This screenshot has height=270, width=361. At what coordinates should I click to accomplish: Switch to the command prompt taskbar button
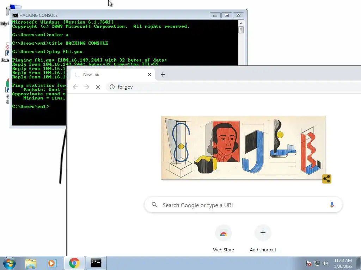click(96, 263)
